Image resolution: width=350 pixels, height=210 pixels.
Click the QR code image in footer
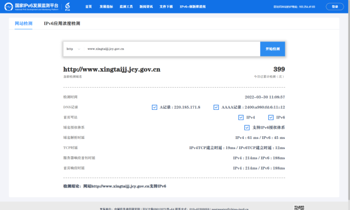click(x=299, y=208)
